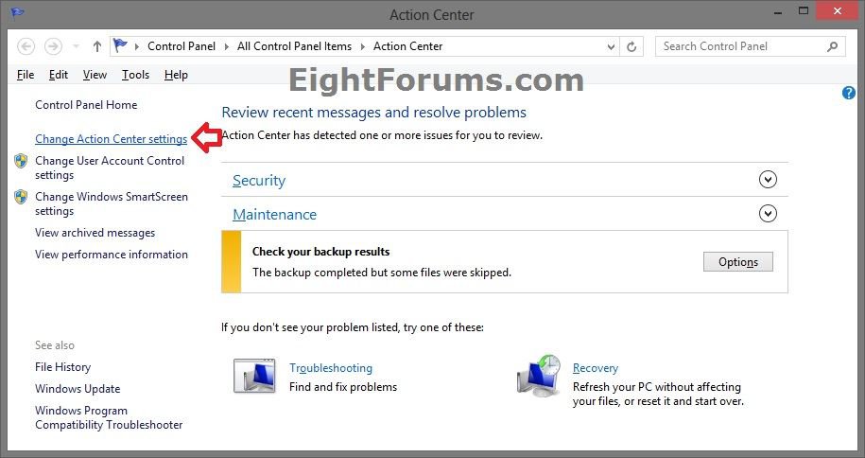
Task: Click the Recovery computer icon
Action: (539, 375)
